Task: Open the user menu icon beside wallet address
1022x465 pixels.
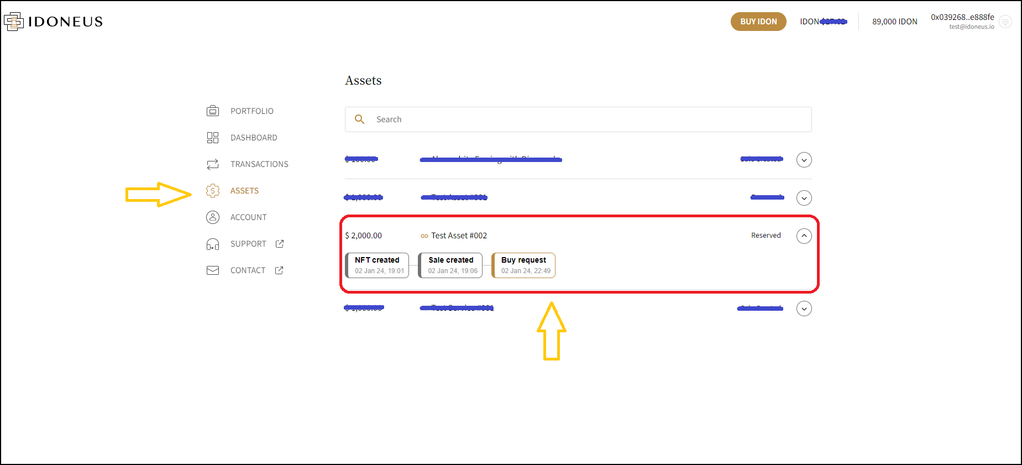Action: [x=1005, y=22]
